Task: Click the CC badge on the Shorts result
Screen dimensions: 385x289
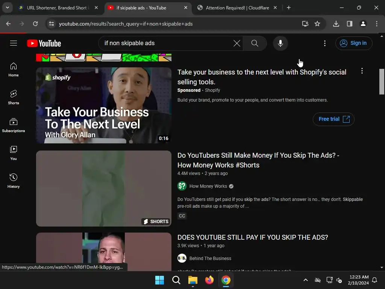Action: (x=182, y=216)
